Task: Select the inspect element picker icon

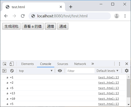Action: point(5,64)
